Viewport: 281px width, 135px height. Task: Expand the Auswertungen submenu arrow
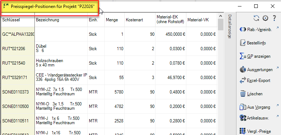coord(278,67)
